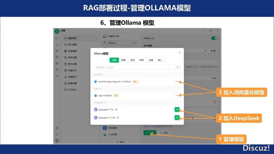This screenshot has width=274, height=154.
Task: Switch to the 嵌入 tab
Action: [160, 60]
